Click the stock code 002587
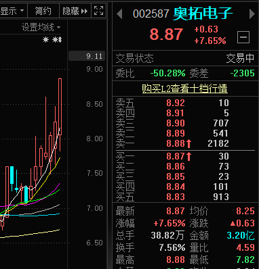This screenshot has height=269, width=259. (151, 14)
